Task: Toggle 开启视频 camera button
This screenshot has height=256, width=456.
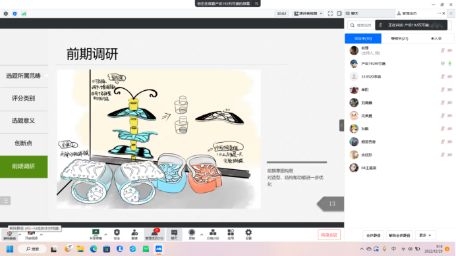Action: click(x=31, y=235)
